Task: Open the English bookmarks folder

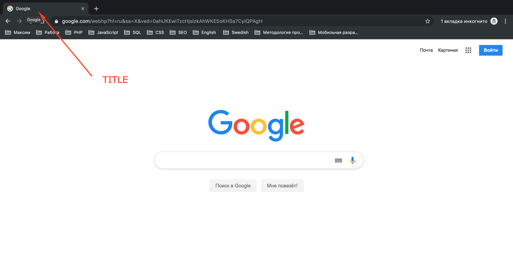Action: point(205,32)
